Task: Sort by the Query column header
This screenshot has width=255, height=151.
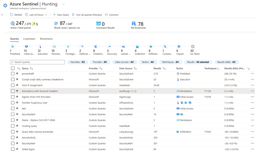Action: pos(27,69)
